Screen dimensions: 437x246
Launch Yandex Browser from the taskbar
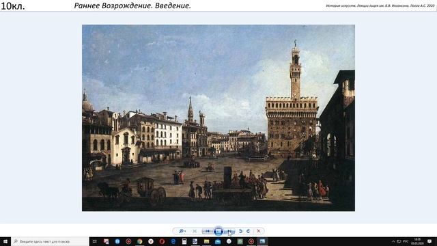(151, 241)
